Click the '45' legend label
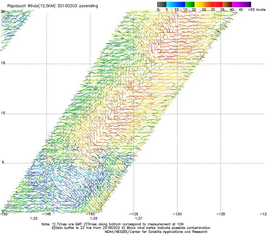267x234 pixels. pos(241,10)
